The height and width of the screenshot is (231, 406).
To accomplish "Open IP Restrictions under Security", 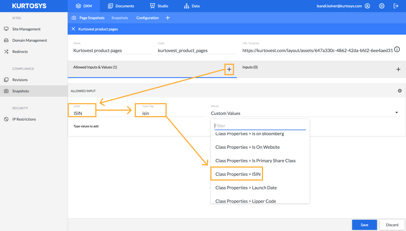I will point(34,119).
